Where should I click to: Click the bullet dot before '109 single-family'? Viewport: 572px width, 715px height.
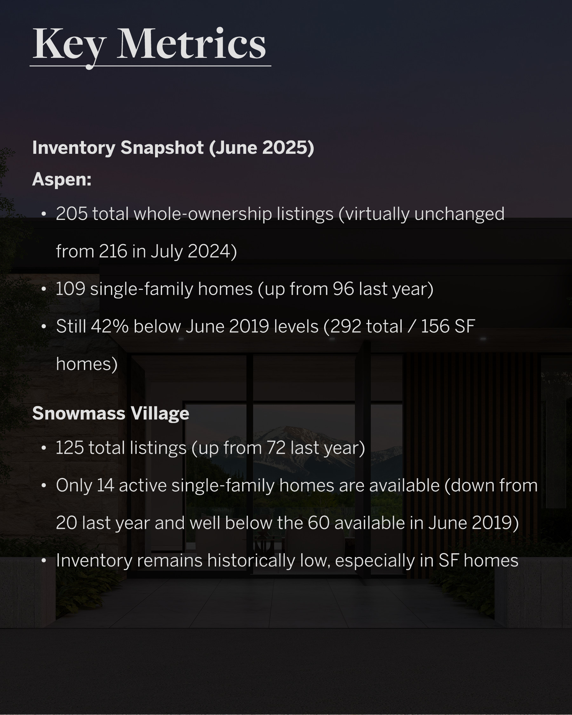44,289
